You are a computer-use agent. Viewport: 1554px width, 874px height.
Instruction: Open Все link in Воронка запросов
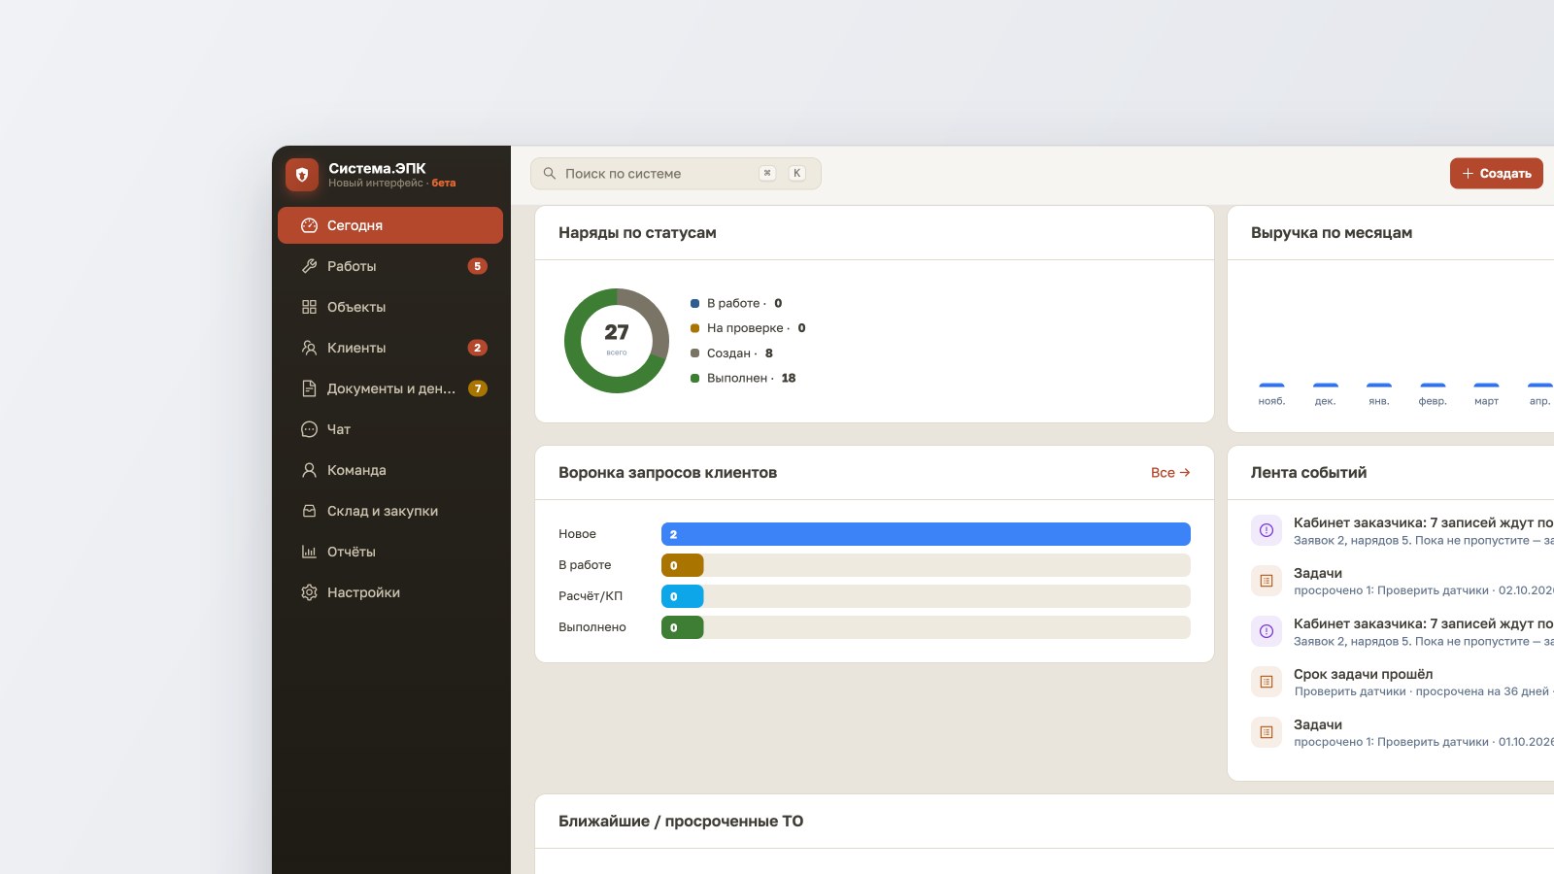(x=1170, y=473)
